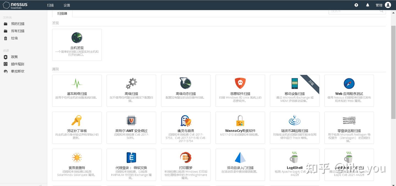This screenshot has height=186, width=396.
Task: Click the 垃圾 trash can icon
Action: coord(5,38)
